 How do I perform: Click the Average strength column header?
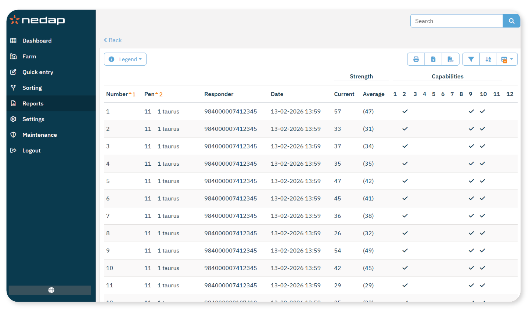pyautogui.click(x=374, y=94)
